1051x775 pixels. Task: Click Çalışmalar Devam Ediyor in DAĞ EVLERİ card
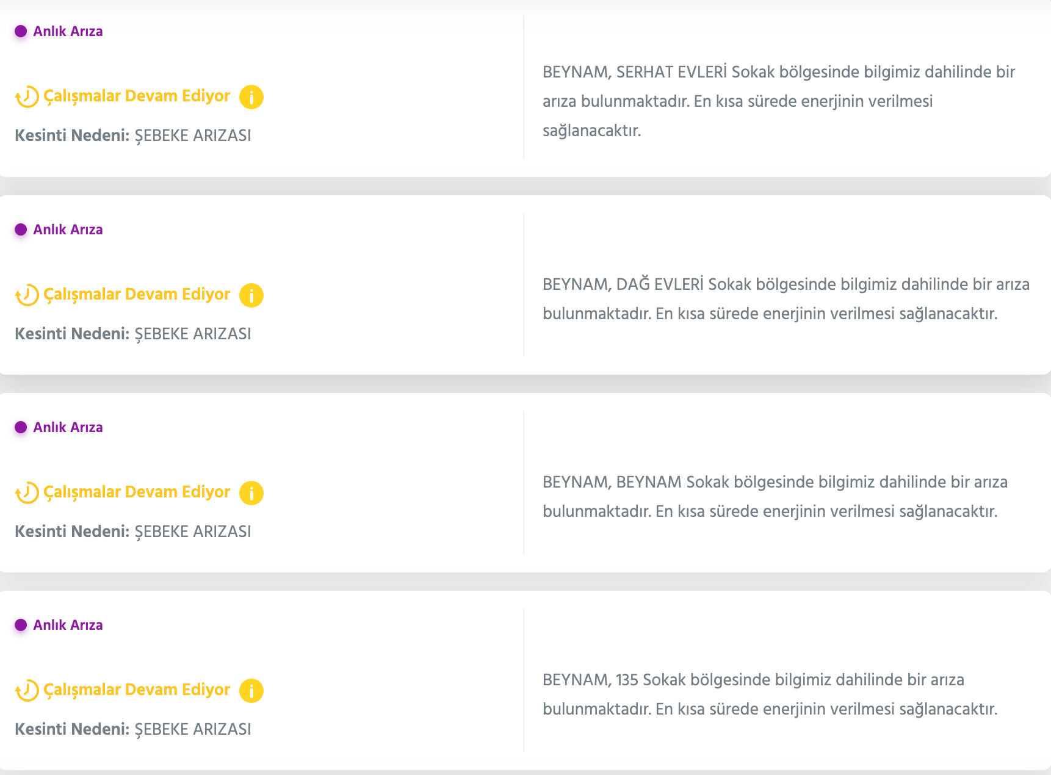pos(137,294)
